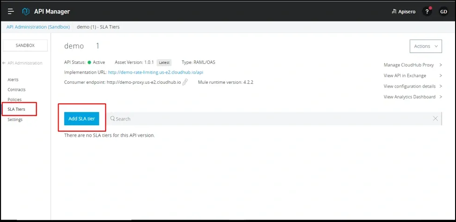The height and width of the screenshot is (222, 456).
Task: Expand View API in Exchange chevron
Action: (x=441, y=75)
